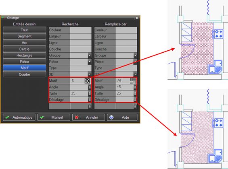
Task: Click the Recherche Motif pattern preview icon
Action: 87,81
